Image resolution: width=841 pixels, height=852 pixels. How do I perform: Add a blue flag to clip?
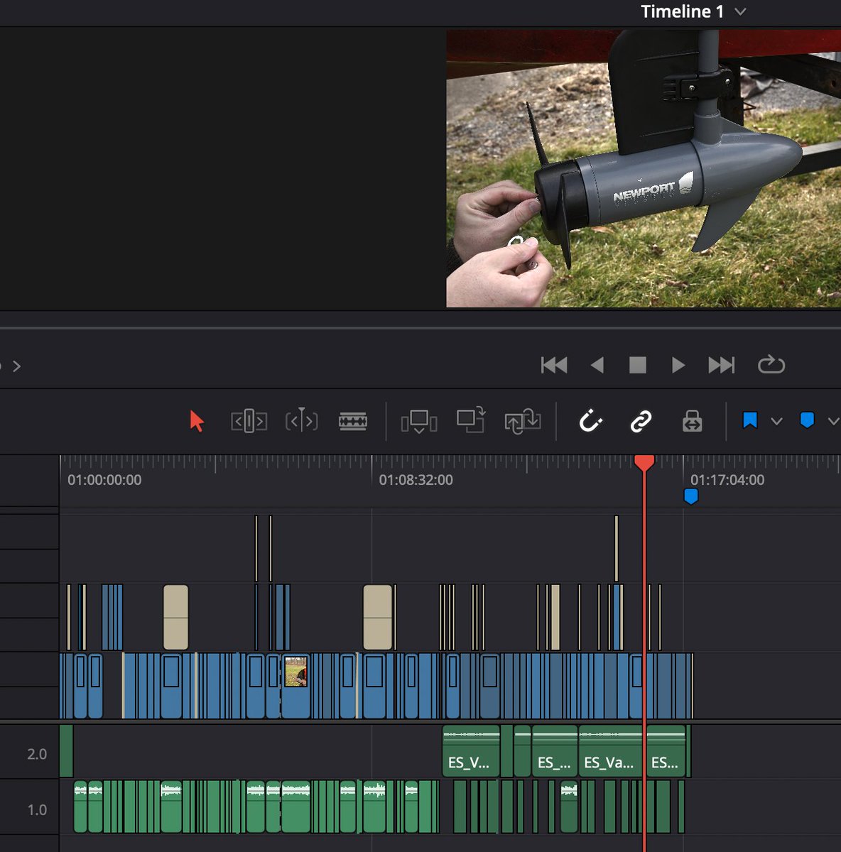[749, 420]
